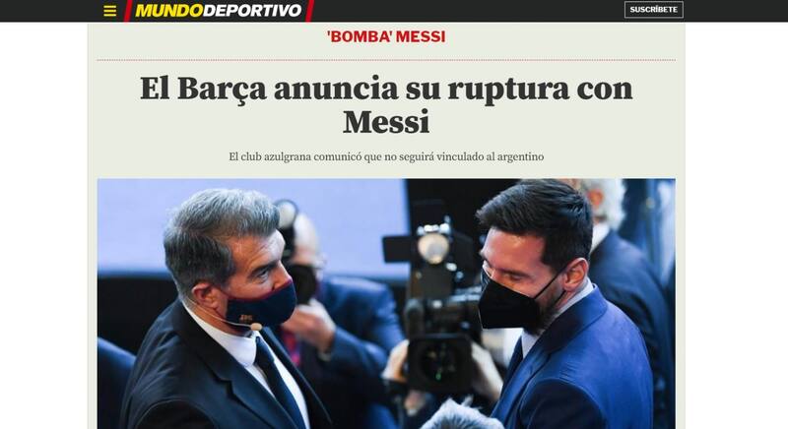
Task: Click the Suscríbete button
Action: [x=654, y=10]
